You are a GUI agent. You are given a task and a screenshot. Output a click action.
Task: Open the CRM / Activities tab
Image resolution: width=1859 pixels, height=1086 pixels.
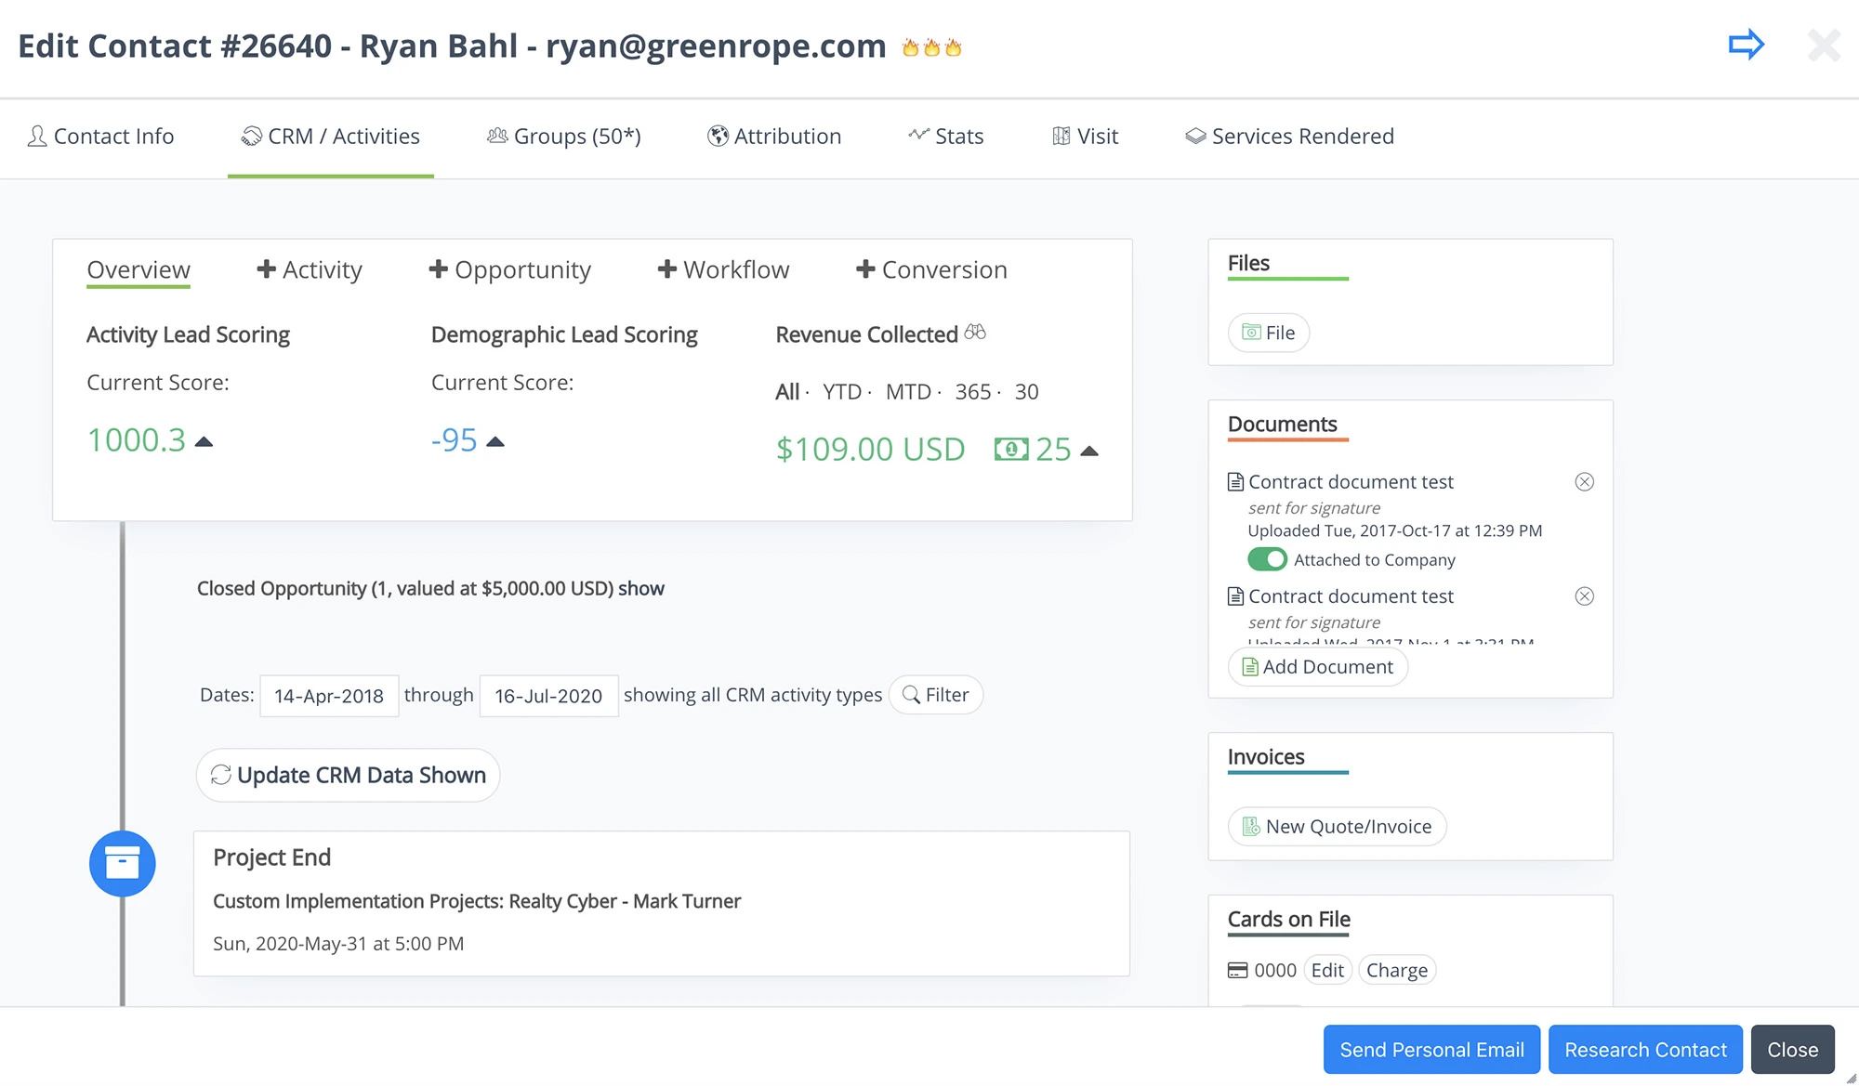coord(331,137)
